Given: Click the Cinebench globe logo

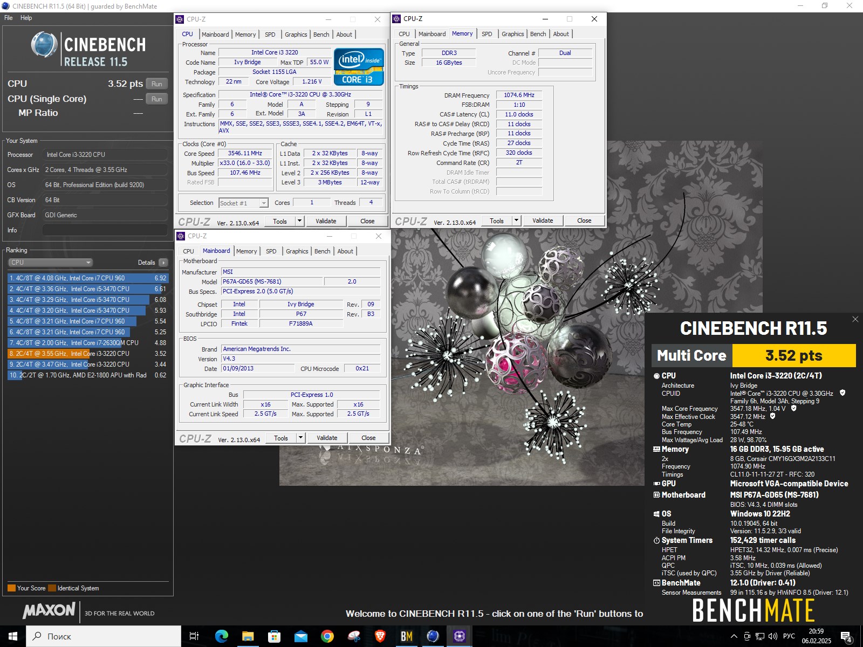Looking at the screenshot, I should 44,45.
